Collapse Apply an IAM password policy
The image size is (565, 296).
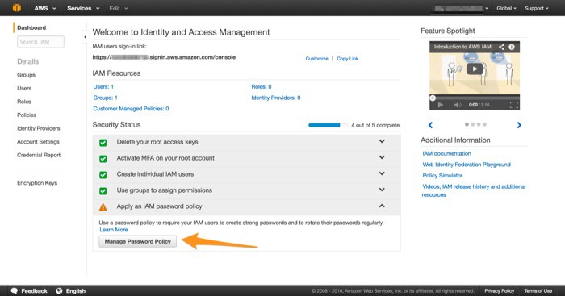coord(382,206)
